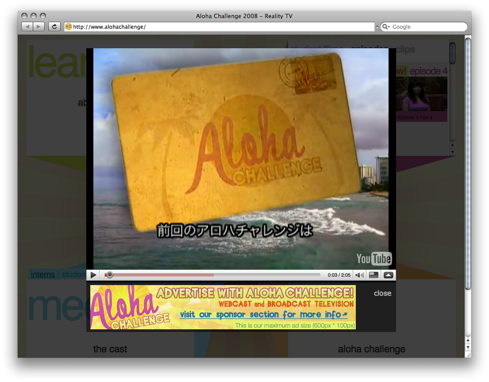Click the YouTube logo watermark on the video
489x382 pixels.
click(x=373, y=259)
